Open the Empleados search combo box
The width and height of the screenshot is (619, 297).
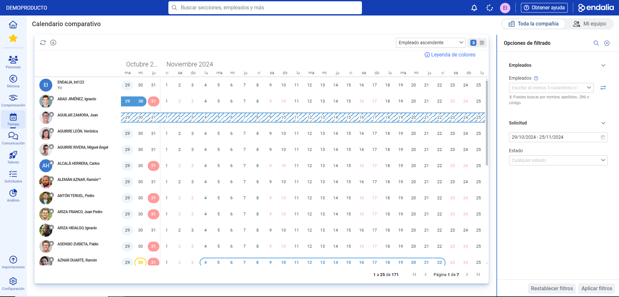click(551, 88)
